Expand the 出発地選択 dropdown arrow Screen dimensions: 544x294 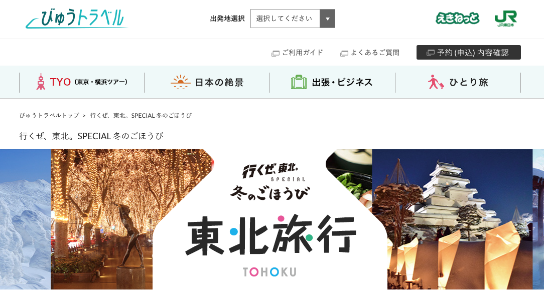click(327, 19)
